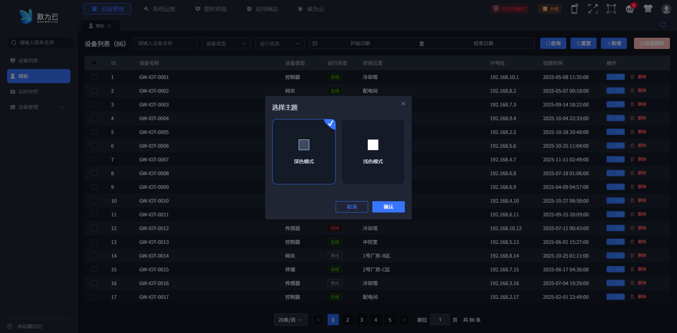Click the square frame icon in header
The height and width of the screenshot is (333, 677).
click(x=611, y=9)
